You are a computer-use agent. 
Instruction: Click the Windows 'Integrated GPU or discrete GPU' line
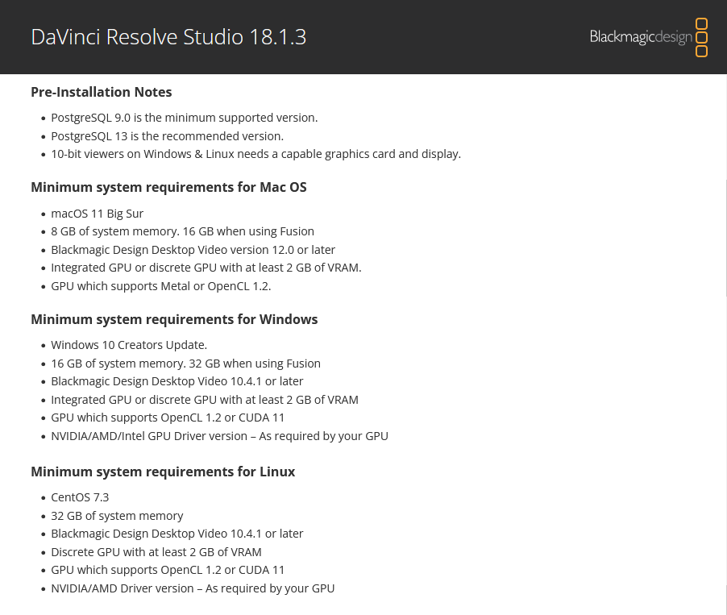(205, 400)
